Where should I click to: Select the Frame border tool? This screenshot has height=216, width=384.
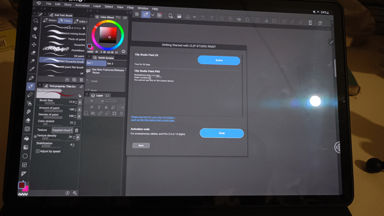pos(24,165)
